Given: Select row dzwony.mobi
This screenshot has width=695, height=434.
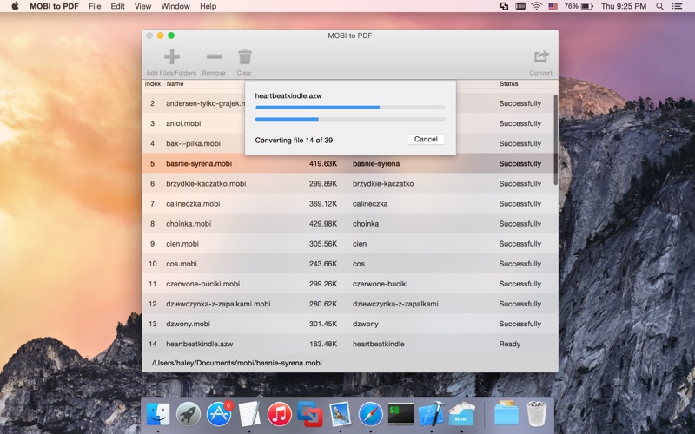Looking at the screenshot, I should [348, 324].
